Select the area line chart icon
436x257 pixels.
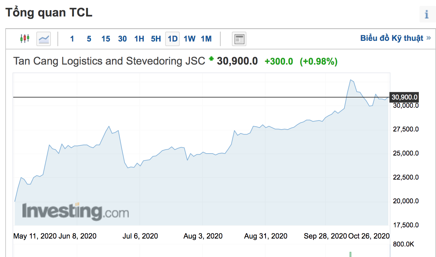click(44, 39)
